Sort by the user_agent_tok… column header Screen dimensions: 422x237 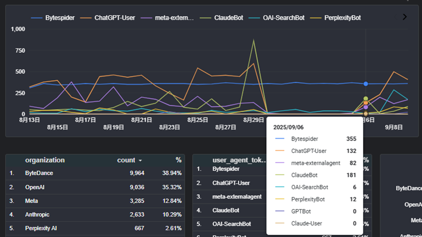tap(239, 160)
